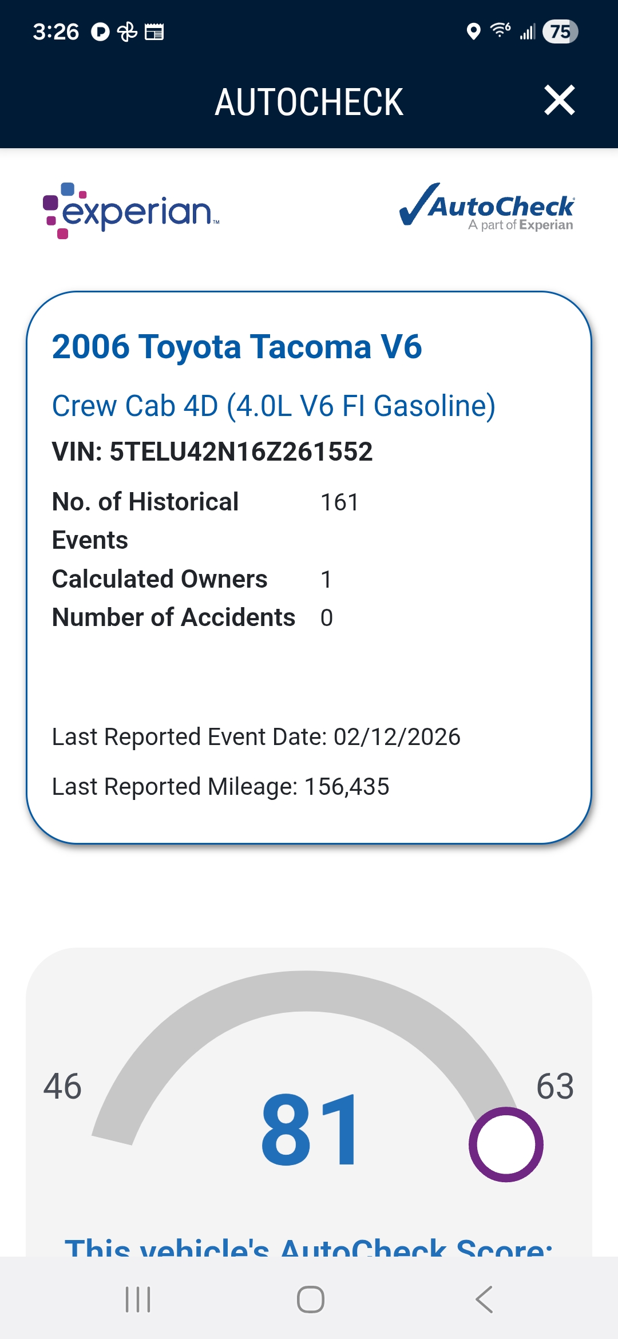Tap Last Reported Event Date line
The width and height of the screenshot is (618, 1339).
(256, 737)
